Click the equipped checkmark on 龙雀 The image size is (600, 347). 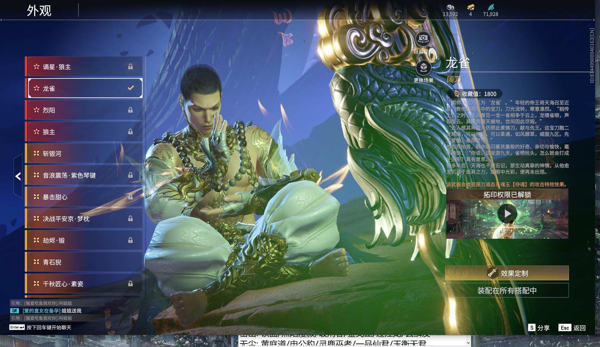[131, 88]
